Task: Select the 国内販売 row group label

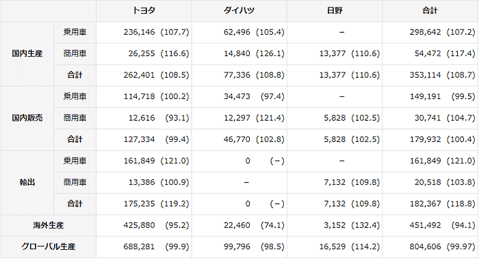Action: point(27,118)
